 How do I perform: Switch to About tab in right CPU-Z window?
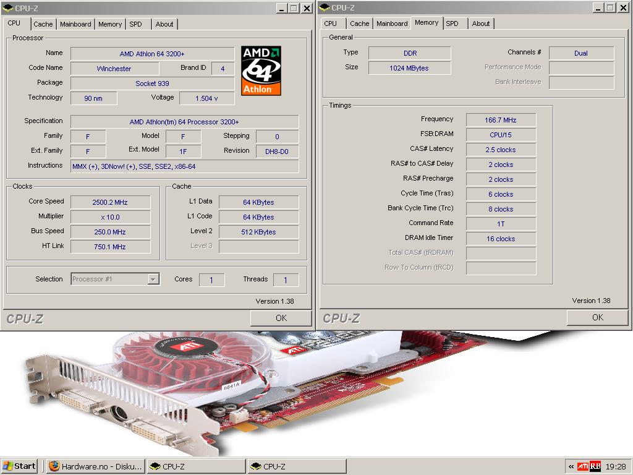(x=481, y=24)
